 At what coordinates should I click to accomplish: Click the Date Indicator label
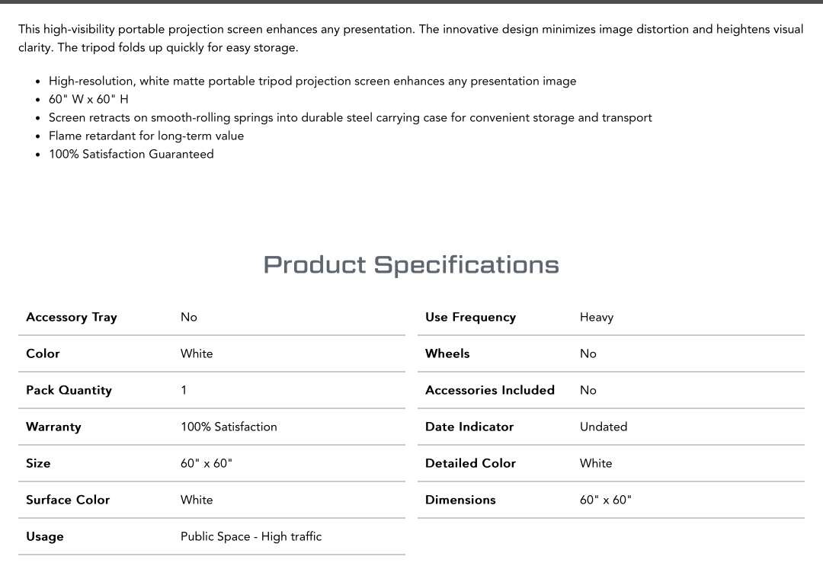click(x=469, y=427)
